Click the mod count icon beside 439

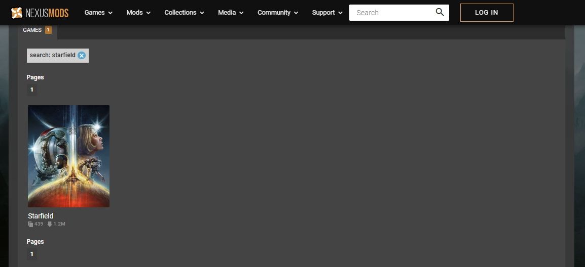coord(30,224)
